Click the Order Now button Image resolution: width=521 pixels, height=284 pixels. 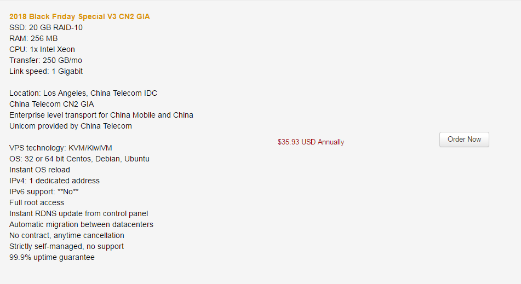pos(464,140)
